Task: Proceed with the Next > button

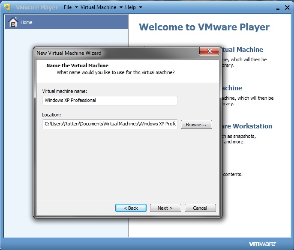Action: 165,208
